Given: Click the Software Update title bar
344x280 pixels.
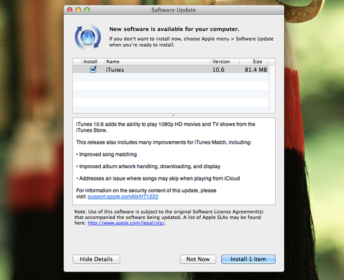Looking at the screenshot, I should (x=173, y=10).
